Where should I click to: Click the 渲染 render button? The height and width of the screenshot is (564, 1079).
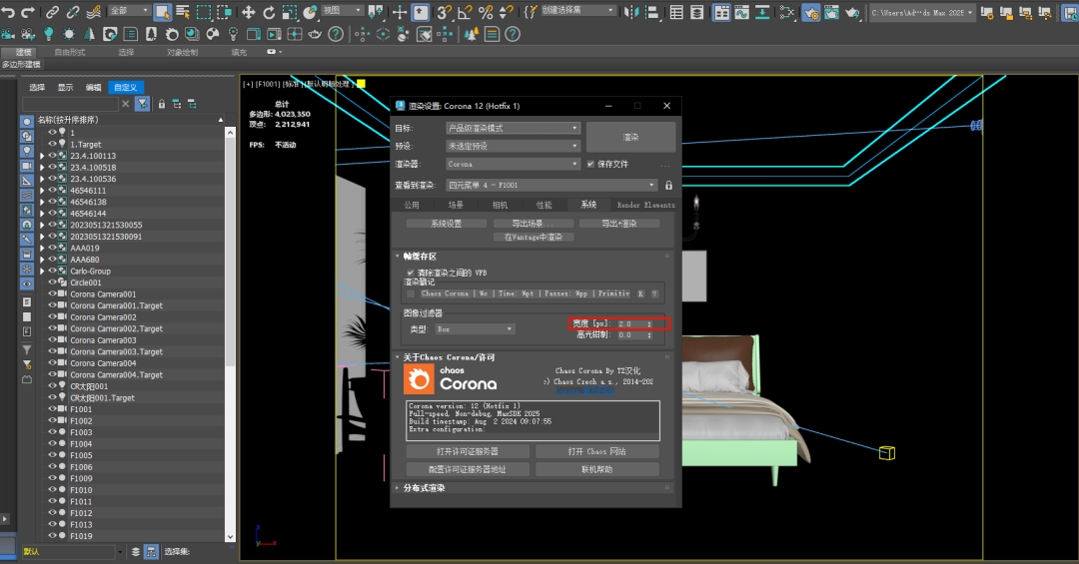630,137
